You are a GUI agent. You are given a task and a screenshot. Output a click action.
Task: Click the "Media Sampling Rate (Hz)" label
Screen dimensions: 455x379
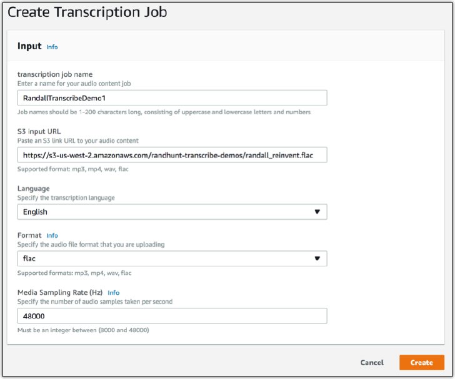click(x=60, y=292)
